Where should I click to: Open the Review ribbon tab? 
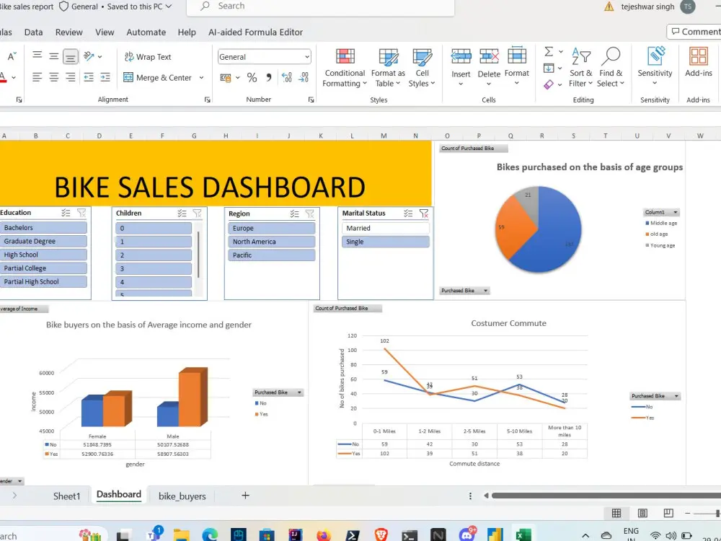(68, 32)
